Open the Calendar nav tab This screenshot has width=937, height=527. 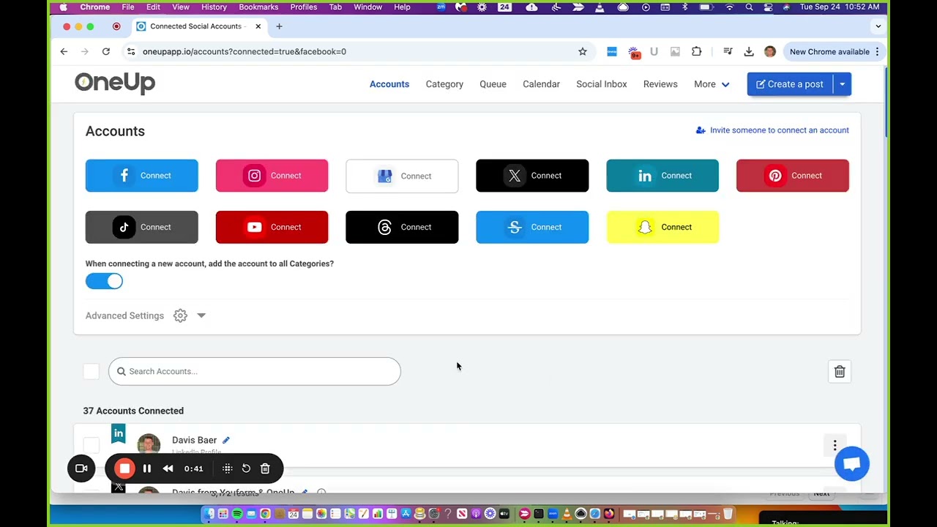tap(541, 84)
